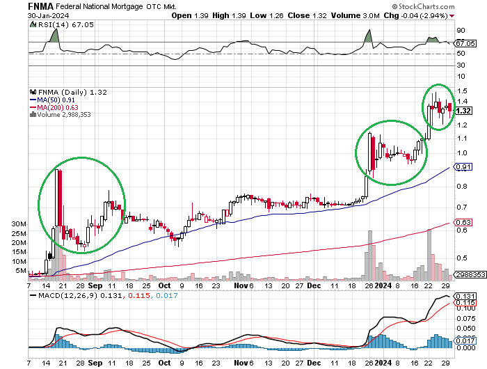The height and width of the screenshot is (369, 487).
Task: Click the red MA(200) line swatch in legend
Action: click(x=33, y=107)
